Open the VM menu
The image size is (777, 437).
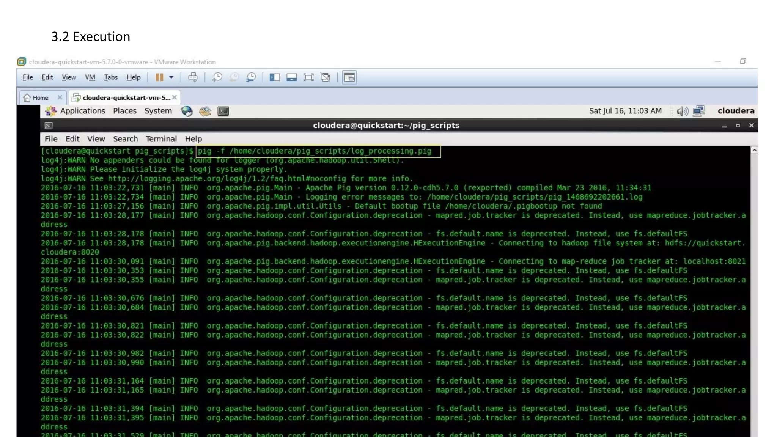click(x=90, y=77)
